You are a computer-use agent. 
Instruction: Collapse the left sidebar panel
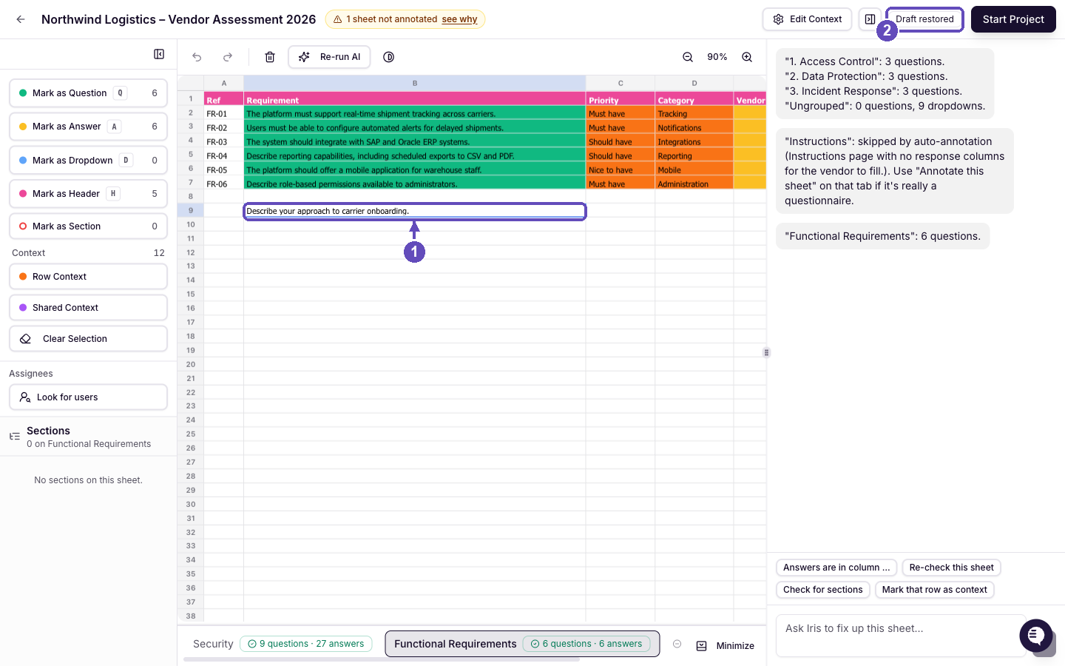[159, 54]
